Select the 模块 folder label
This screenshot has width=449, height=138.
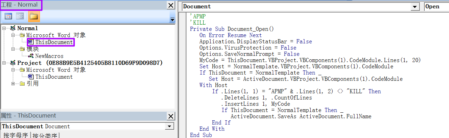pos(33,49)
